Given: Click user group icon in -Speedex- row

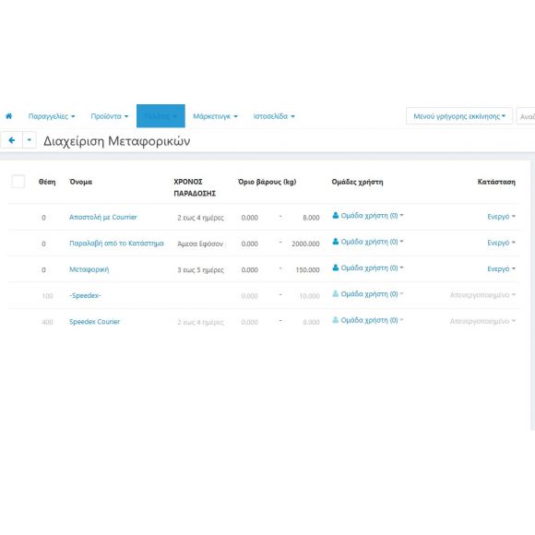Looking at the screenshot, I should click(336, 293).
